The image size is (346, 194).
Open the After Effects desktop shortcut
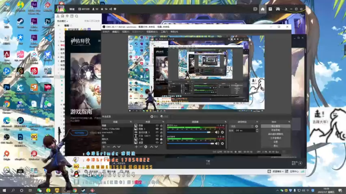(x=34, y=7)
